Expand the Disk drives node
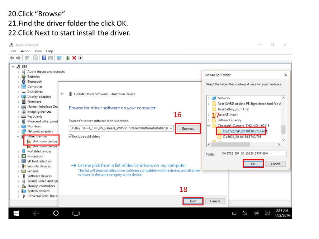 (18, 92)
